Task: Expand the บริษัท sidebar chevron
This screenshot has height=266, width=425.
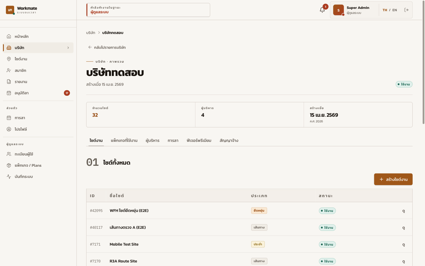Action: point(68,48)
